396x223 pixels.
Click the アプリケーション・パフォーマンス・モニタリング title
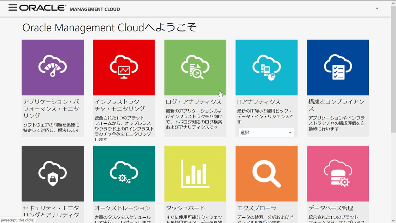point(51,108)
